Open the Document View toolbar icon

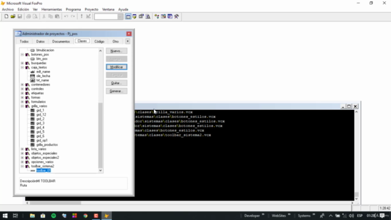click(148, 16)
